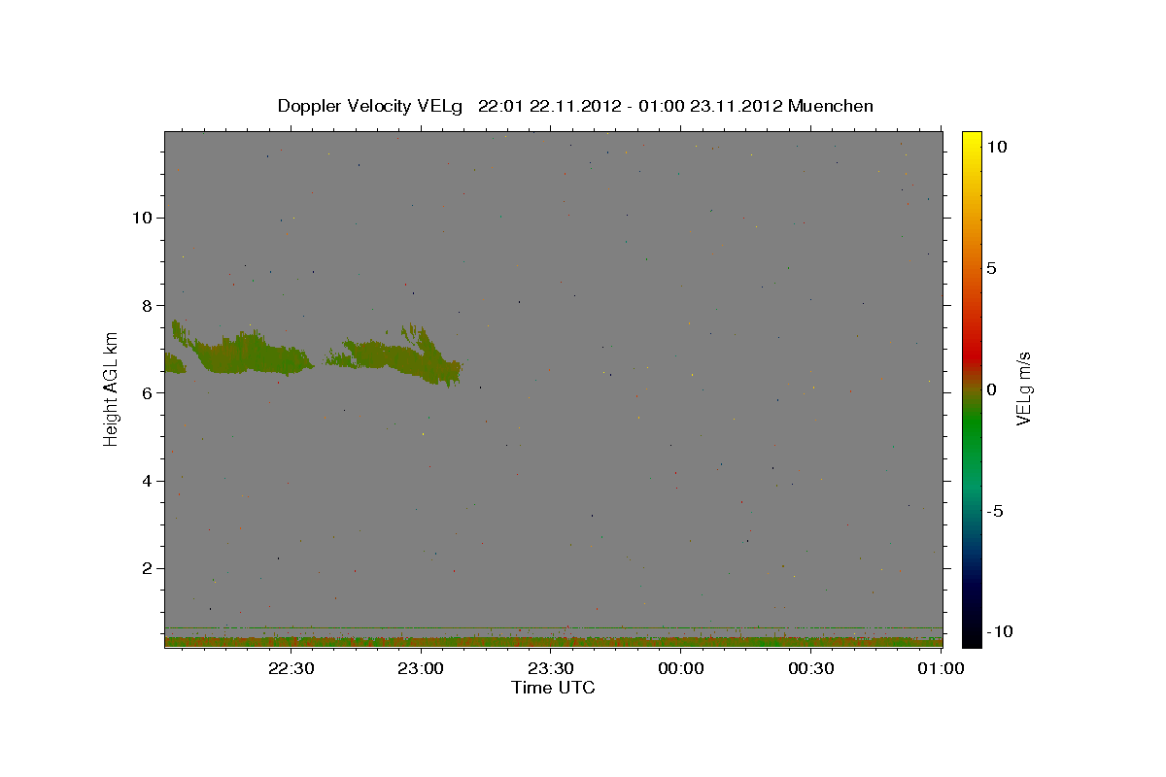The height and width of the screenshot is (777, 1166).
Task: Click the colorbar value -5 label
Action: point(995,511)
